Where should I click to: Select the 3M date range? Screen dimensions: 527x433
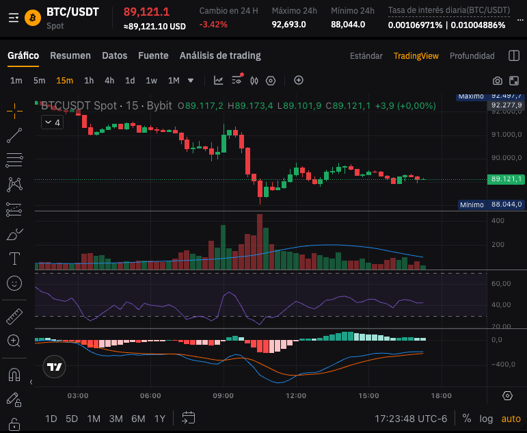tap(116, 419)
